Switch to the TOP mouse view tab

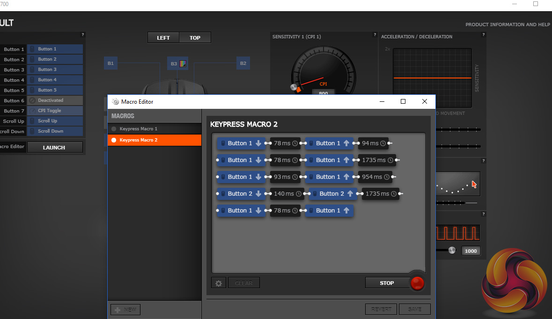(x=195, y=38)
